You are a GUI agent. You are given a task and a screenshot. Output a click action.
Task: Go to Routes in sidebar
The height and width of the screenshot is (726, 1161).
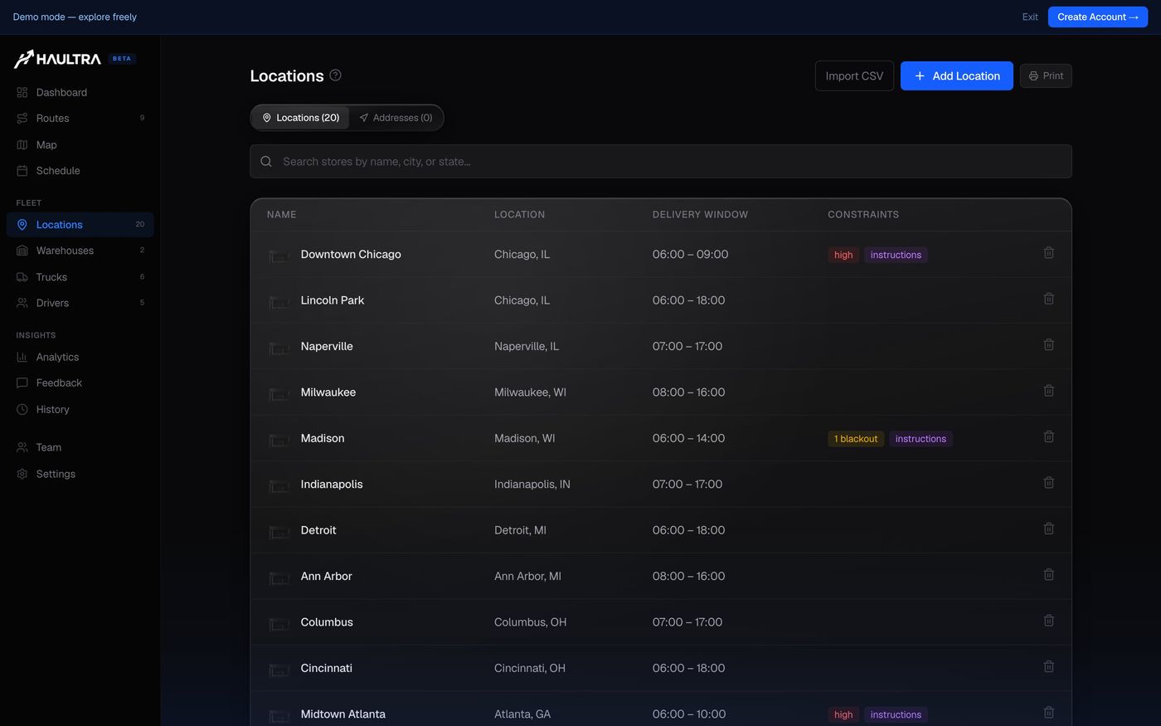(x=80, y=118)
